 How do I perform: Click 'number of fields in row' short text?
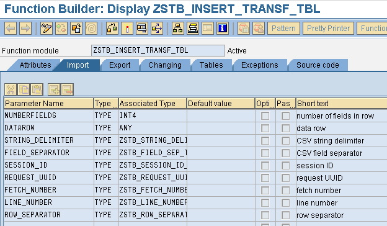[x=335, y=116]
